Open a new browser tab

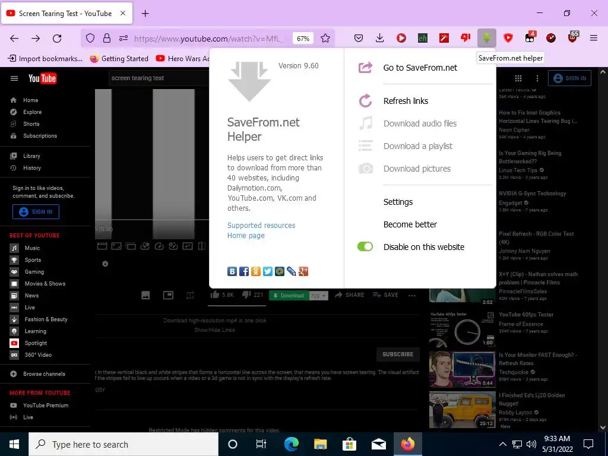pos(145,13)
